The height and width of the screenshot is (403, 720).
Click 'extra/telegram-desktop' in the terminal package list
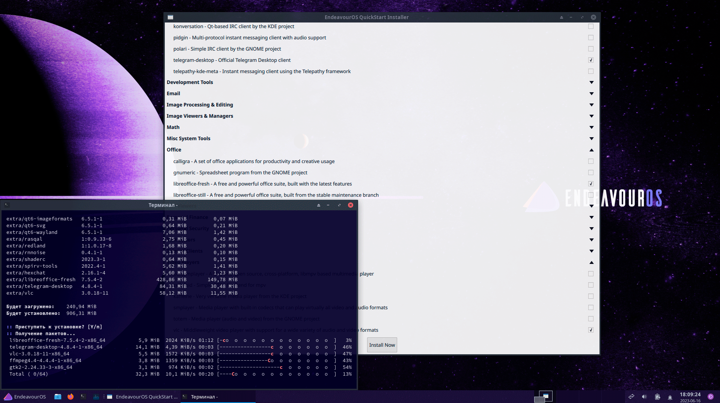click(x=39, y=286)
